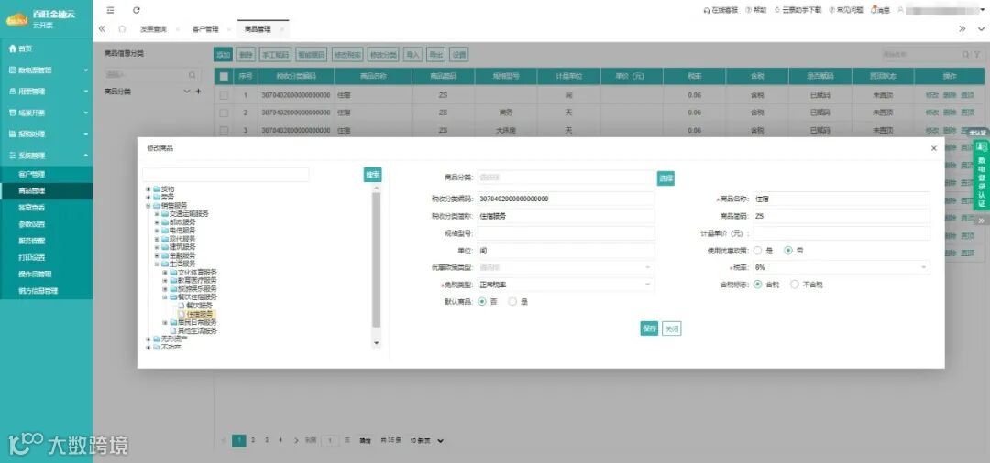Click the refresh icon in top bar

coord(137,10)
